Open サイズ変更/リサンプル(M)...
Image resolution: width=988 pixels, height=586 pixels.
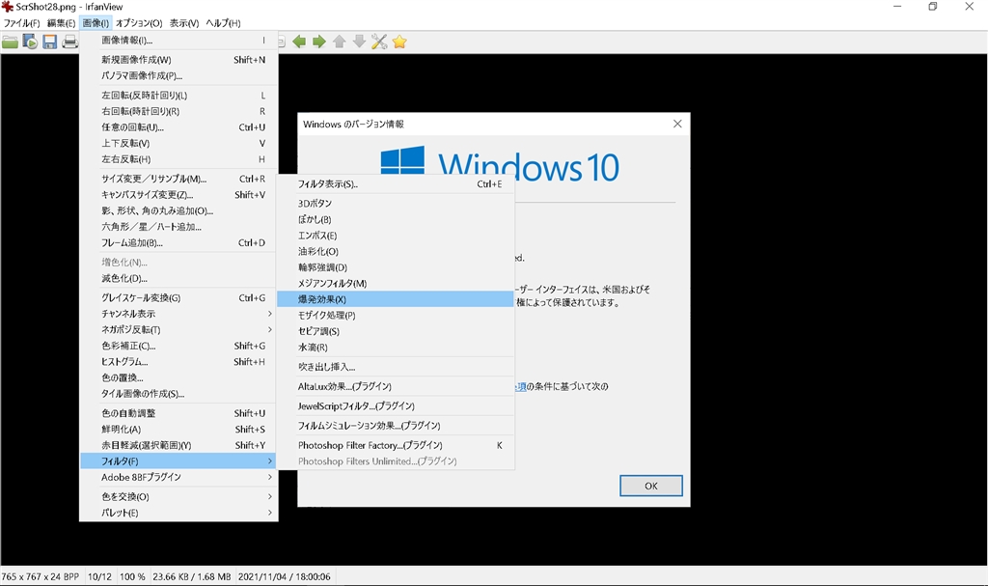178,180
